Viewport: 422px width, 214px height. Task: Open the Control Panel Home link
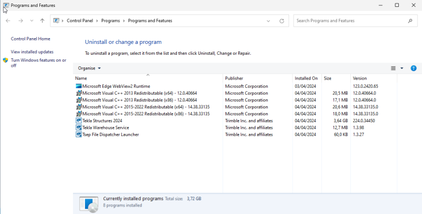coord(31,39)
